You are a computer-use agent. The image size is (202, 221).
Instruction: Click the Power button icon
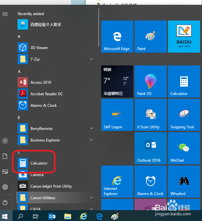[5, 202]
